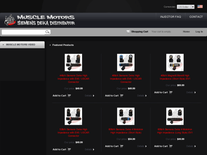Add 46lb/h Siemens Deka to cart
Image resolution: width=207 pixels, height=155 pixels.
pos(112,96)
